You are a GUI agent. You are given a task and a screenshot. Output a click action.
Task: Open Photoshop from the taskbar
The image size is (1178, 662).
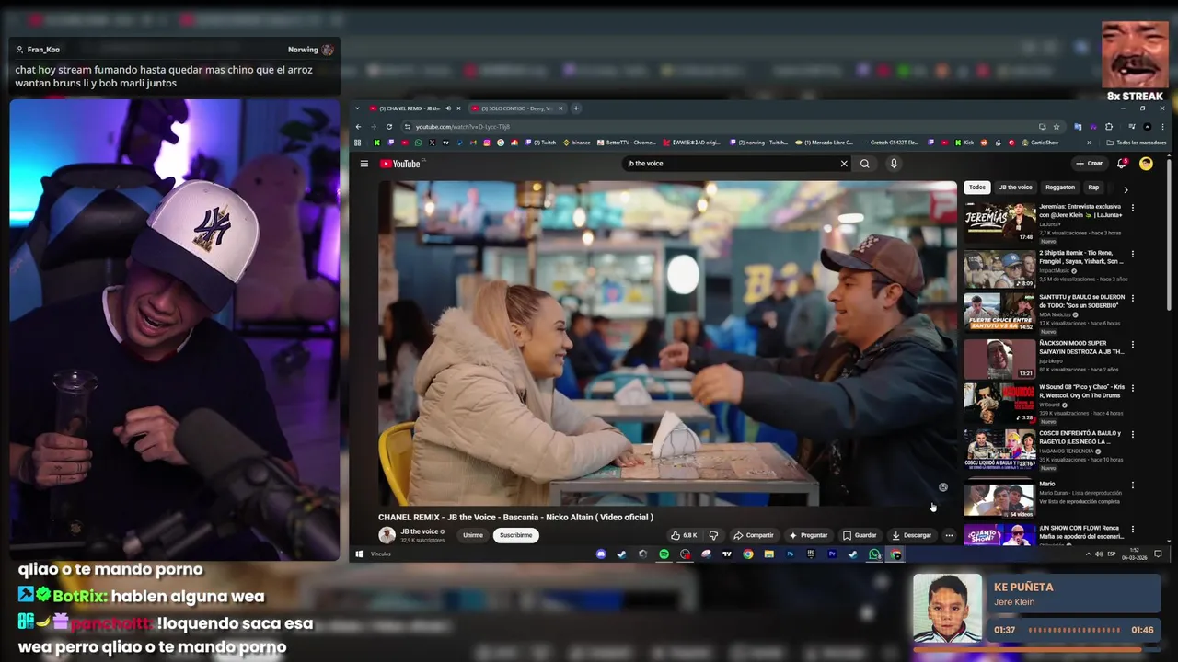click(790, 554)
